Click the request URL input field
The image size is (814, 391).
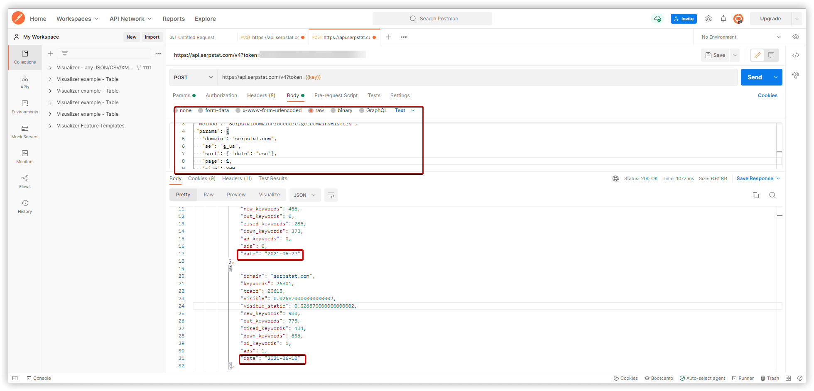(478, 77)
